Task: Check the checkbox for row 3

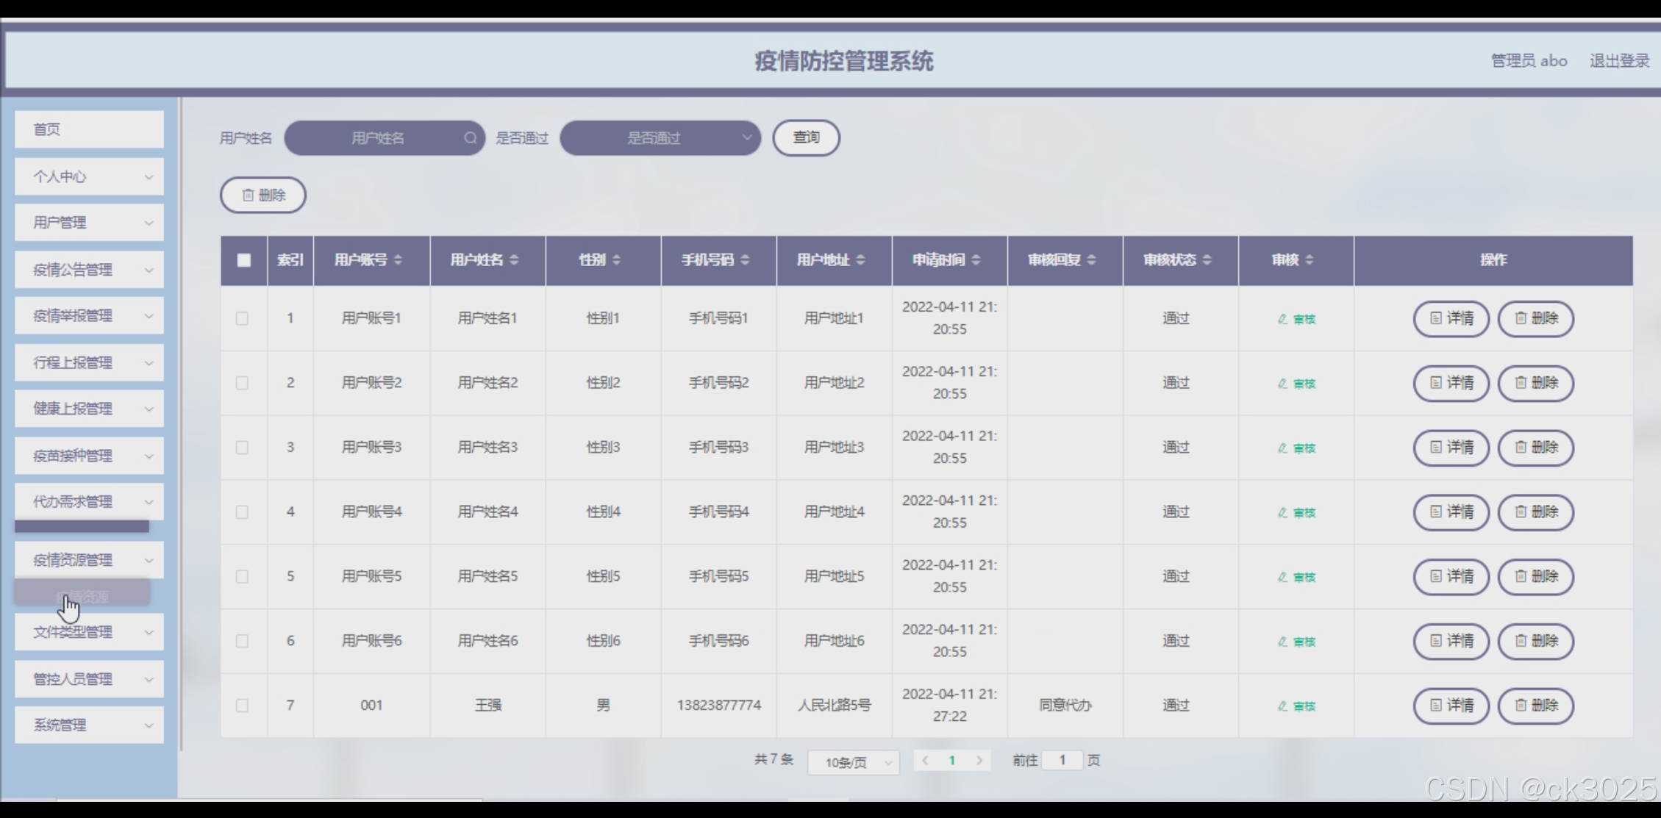Action: [242, 448]
